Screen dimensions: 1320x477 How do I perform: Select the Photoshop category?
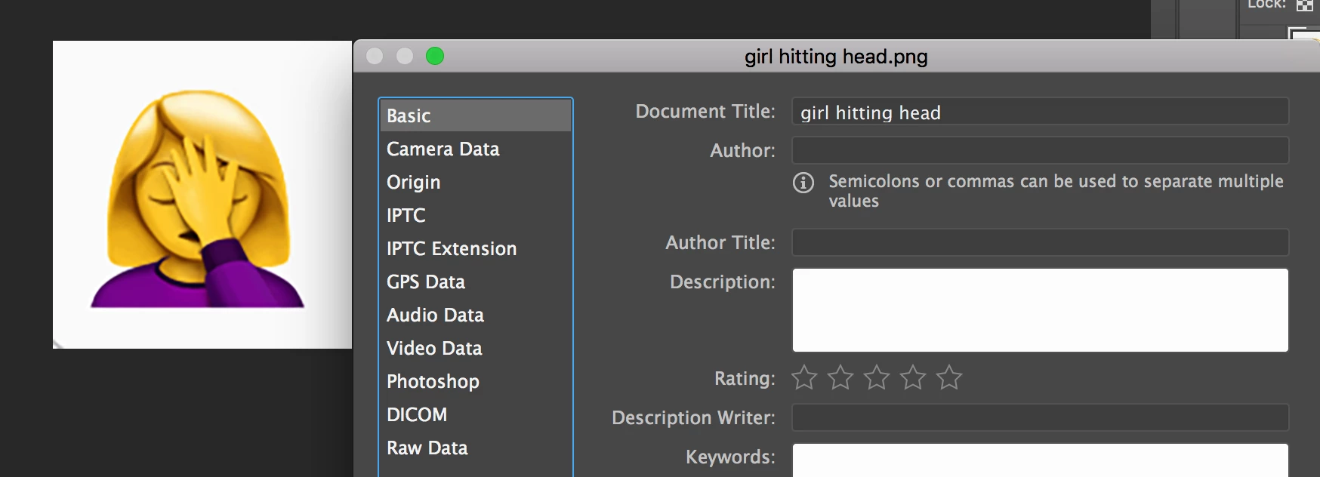[x=475, y=381]
